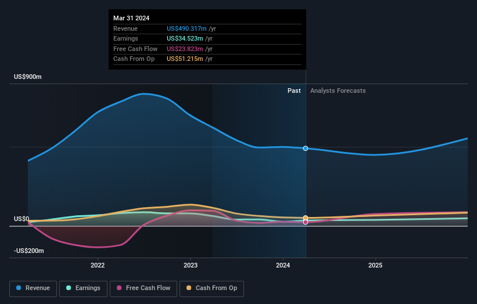
Task: Toggle the Revenue legend button
Action: (x=33, y=288)
